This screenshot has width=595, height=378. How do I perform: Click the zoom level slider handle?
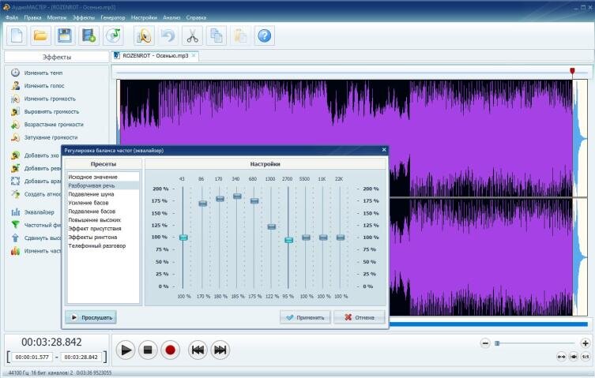497,343
